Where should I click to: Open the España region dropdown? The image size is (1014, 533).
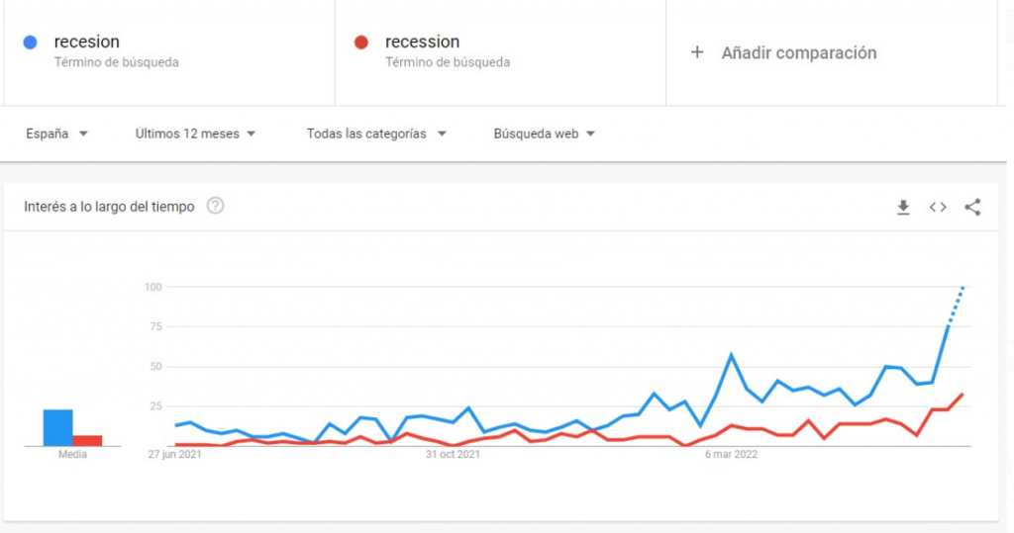pyautogui.click(x=57, y=133)
